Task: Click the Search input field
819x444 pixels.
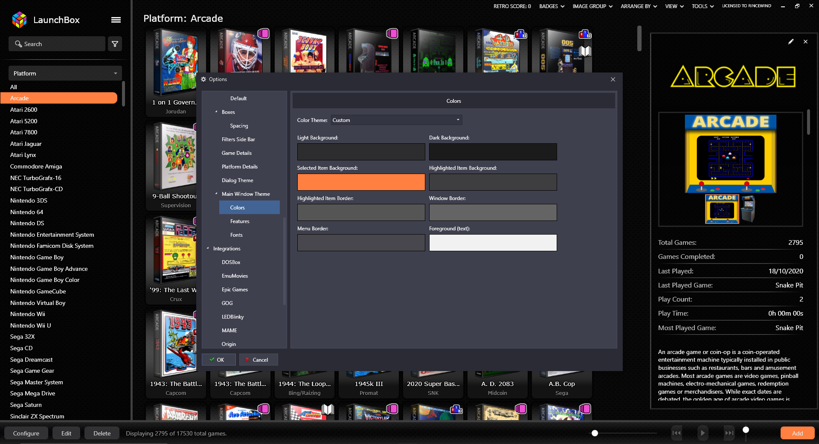Action: [x=57, y=44]
